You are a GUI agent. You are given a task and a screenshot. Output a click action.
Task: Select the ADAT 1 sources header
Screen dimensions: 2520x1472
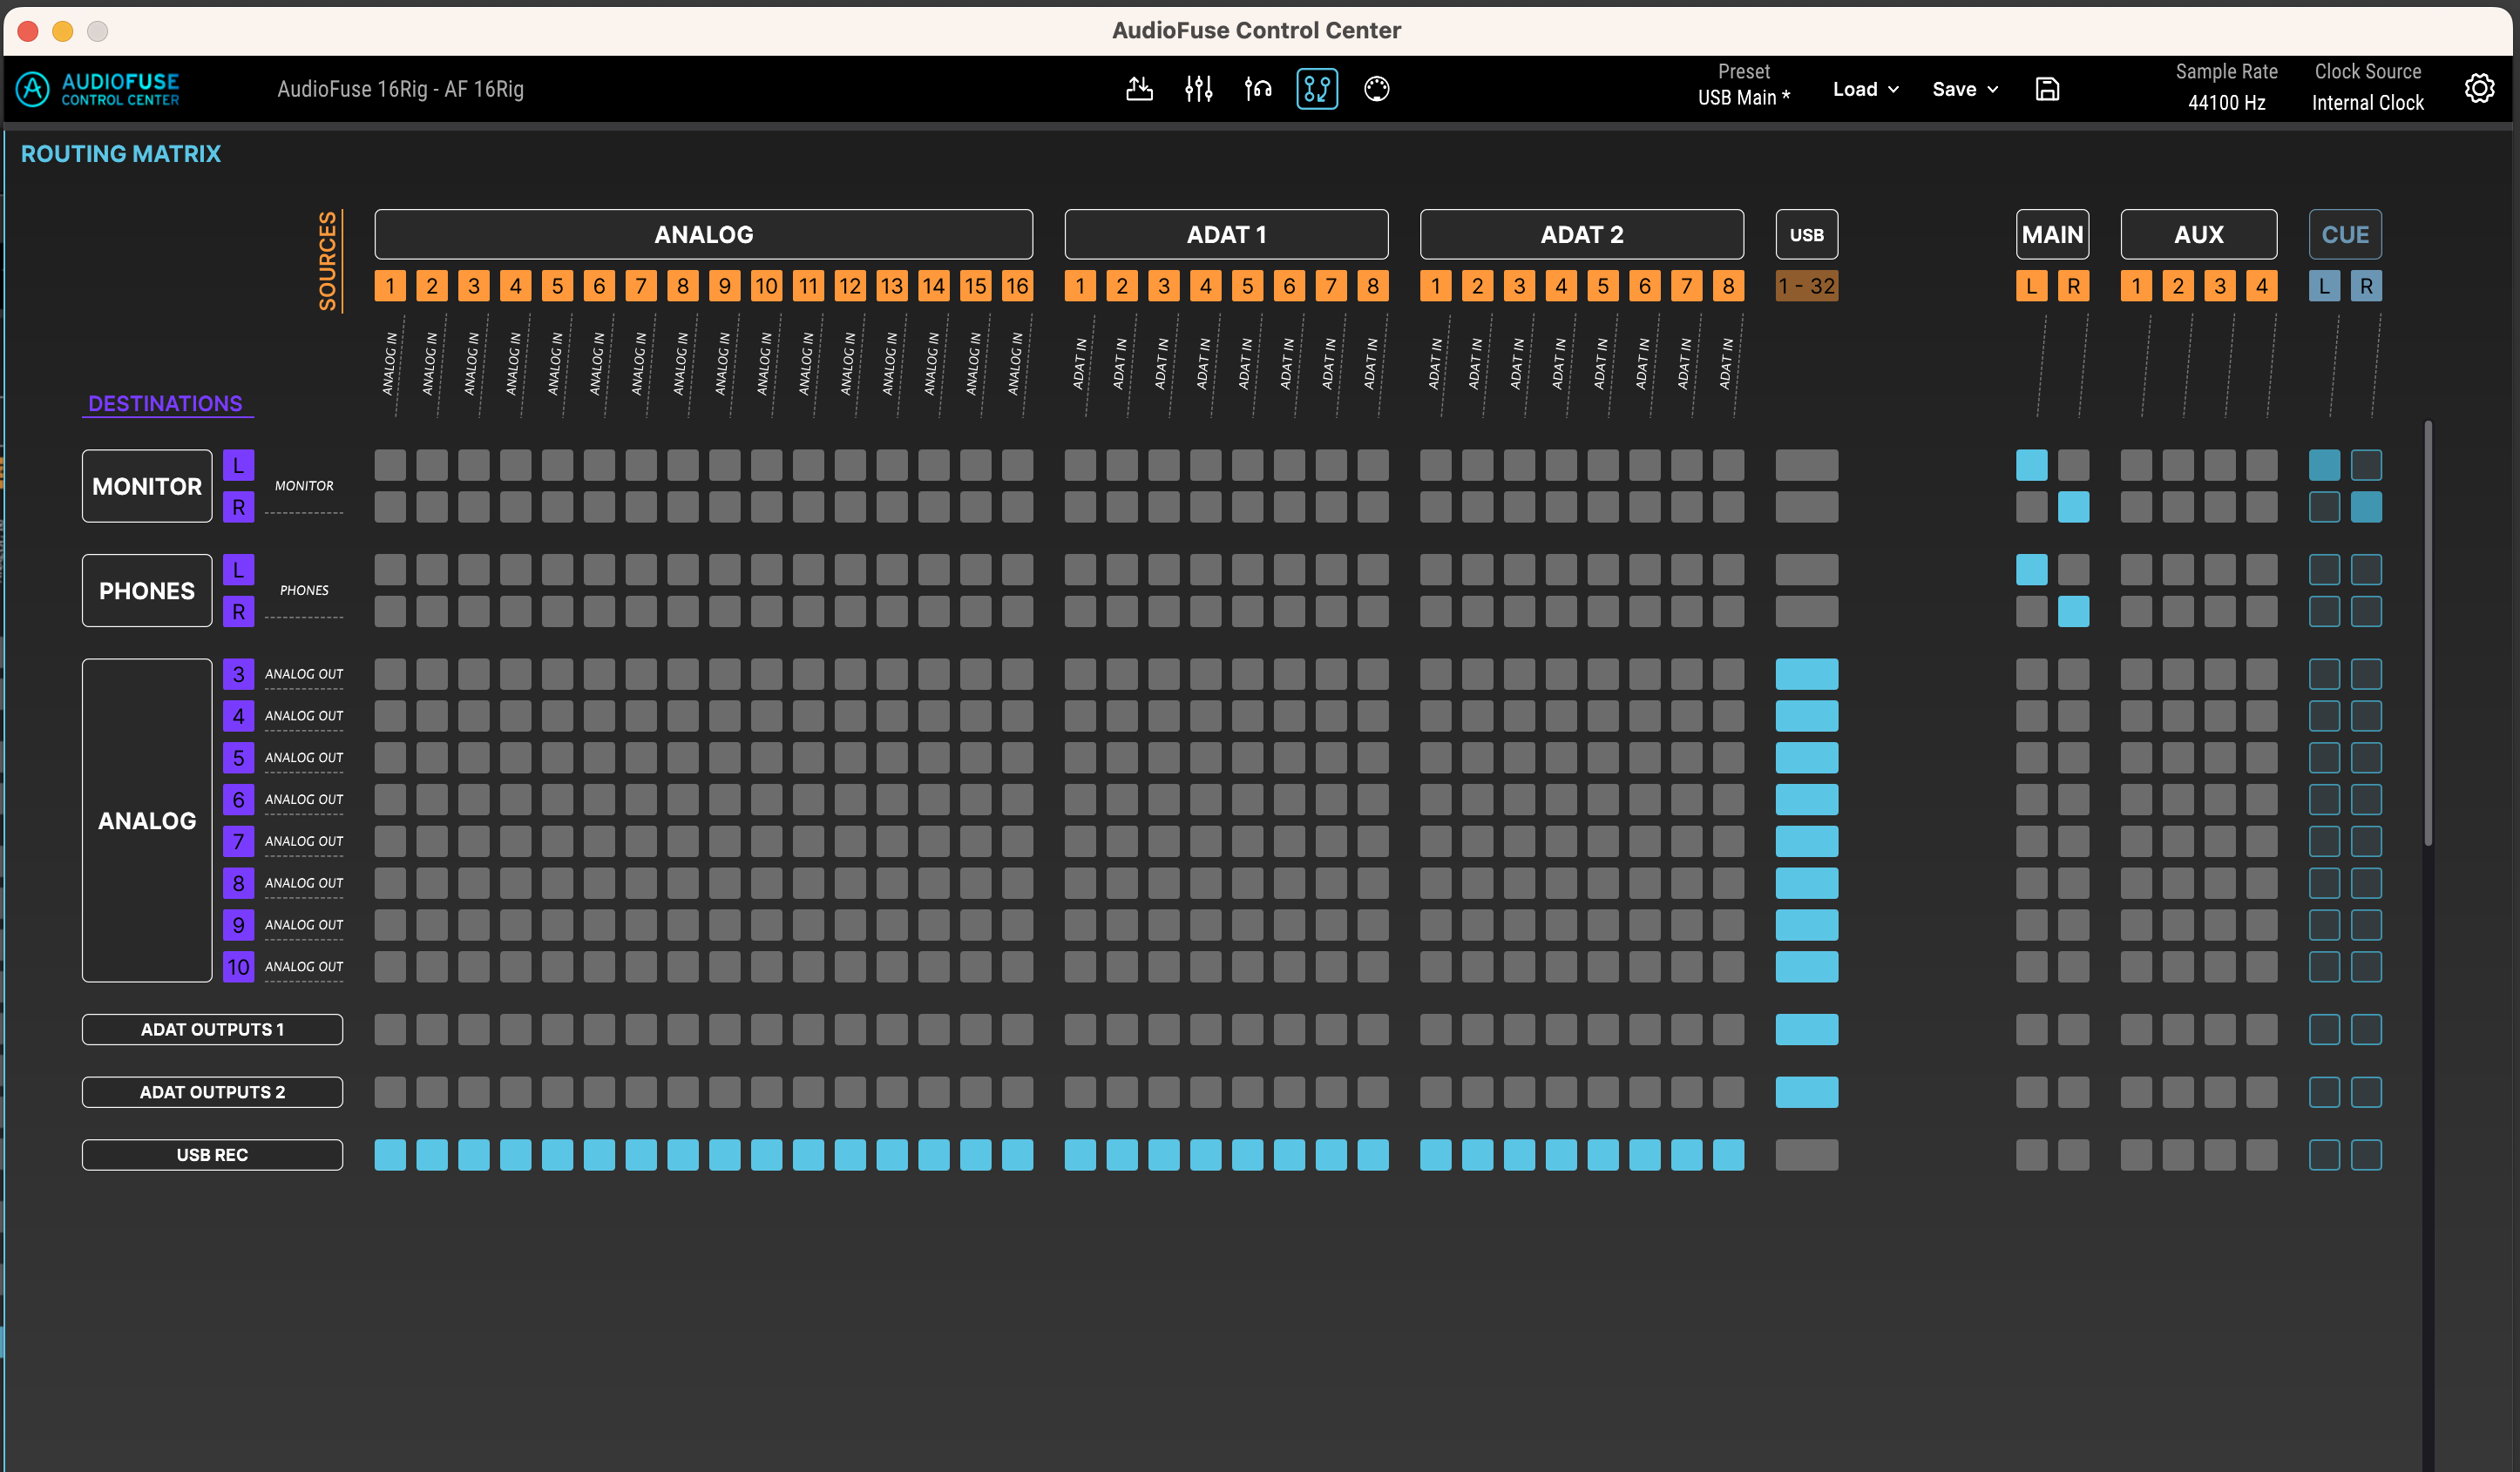point(1226,233)
